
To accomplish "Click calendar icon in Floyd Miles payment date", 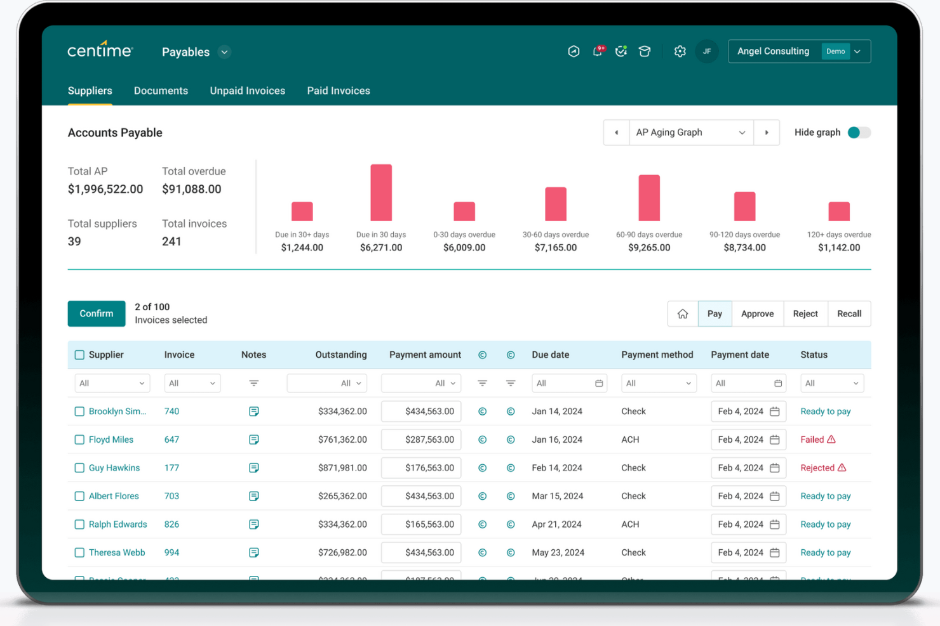I will point(775,440).
